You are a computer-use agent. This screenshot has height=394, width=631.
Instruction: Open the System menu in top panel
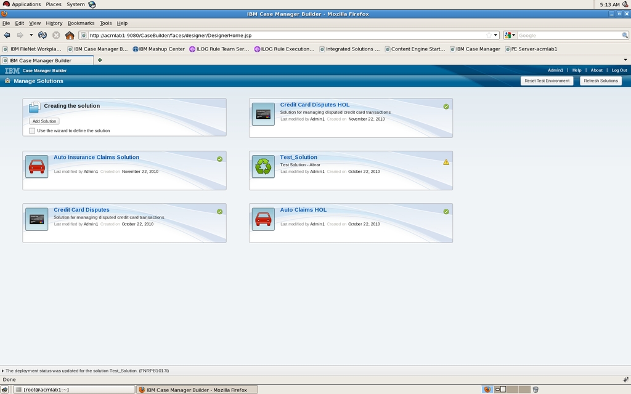[76, 4]
